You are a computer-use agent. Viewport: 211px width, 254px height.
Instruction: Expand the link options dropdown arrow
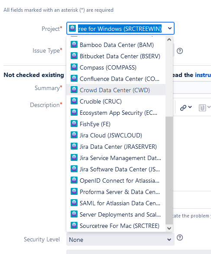pos(190,107)
